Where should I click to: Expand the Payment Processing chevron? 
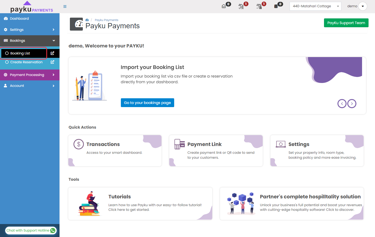[54, 75]
